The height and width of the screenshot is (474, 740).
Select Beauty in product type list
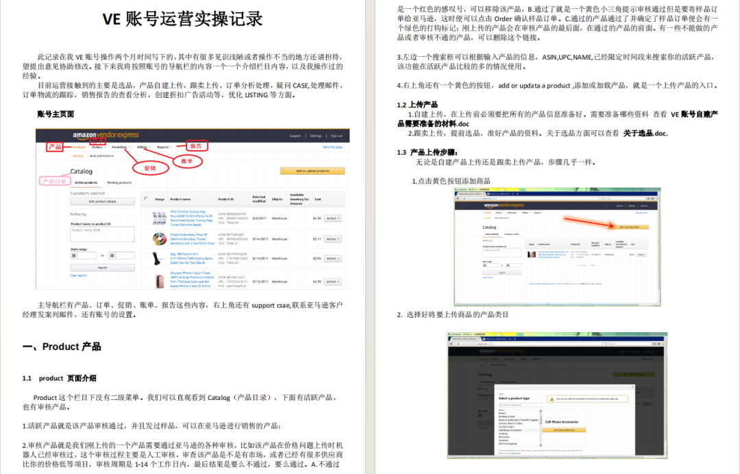tap(502, 413)
